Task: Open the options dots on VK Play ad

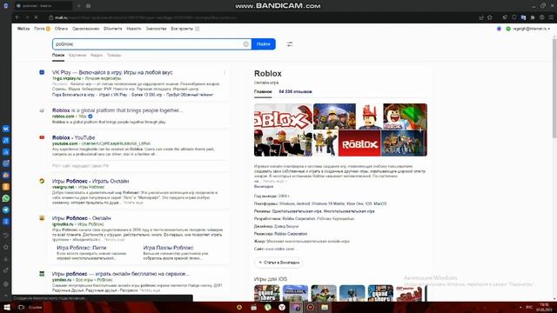Action: coord(225,73)
